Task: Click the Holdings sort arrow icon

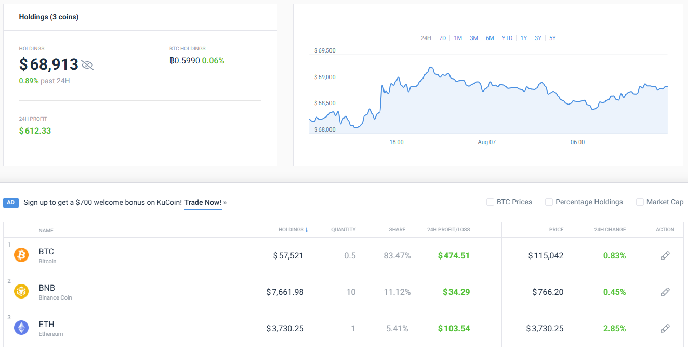Action: pyautogui.click(x=307, y=229)
